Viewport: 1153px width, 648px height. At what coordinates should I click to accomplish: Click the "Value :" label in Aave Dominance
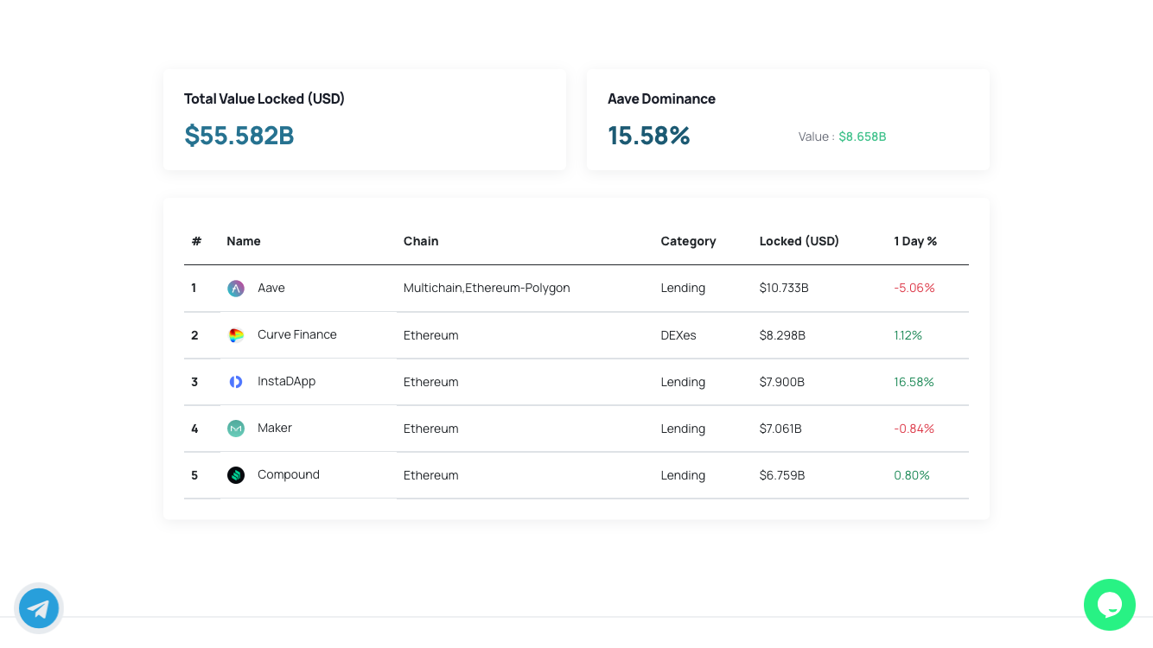pos(817,137)
